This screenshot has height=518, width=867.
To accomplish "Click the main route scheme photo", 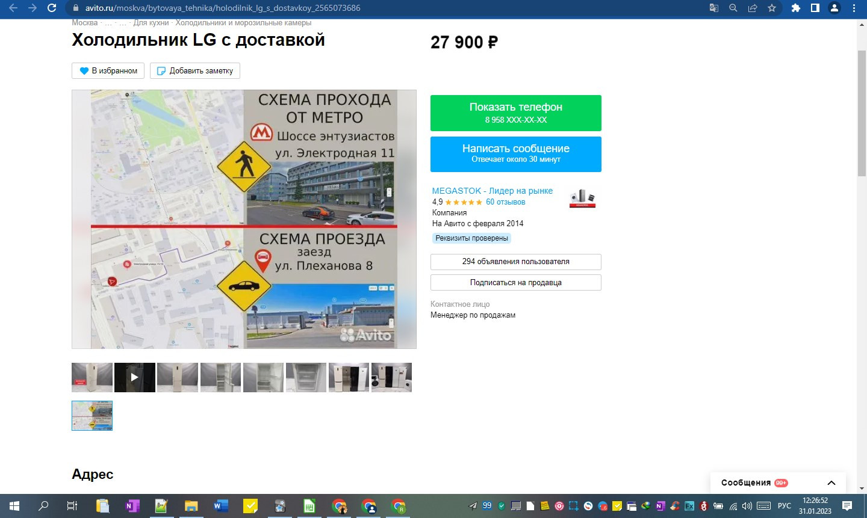I will click(244, 219).
